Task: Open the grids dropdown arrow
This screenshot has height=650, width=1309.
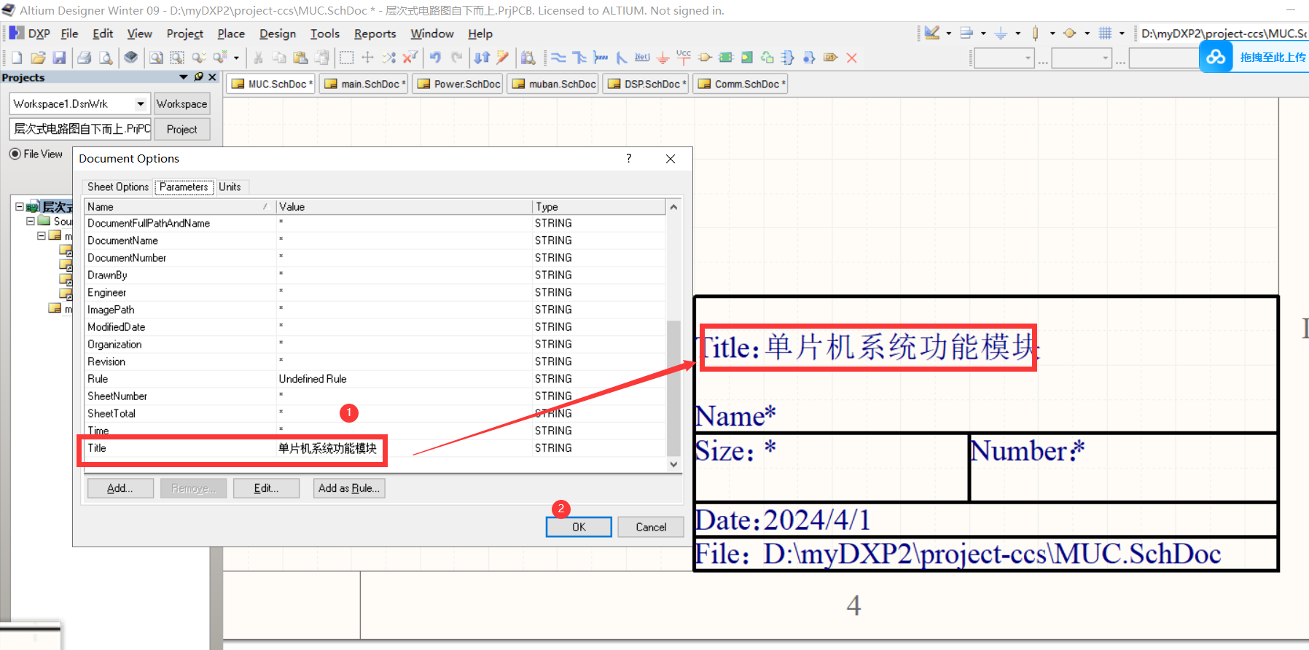Action: tap(1122, 34)
